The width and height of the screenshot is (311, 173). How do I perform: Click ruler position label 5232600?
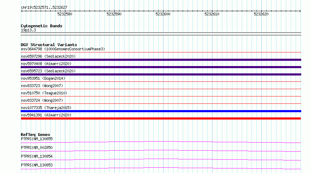163,14
